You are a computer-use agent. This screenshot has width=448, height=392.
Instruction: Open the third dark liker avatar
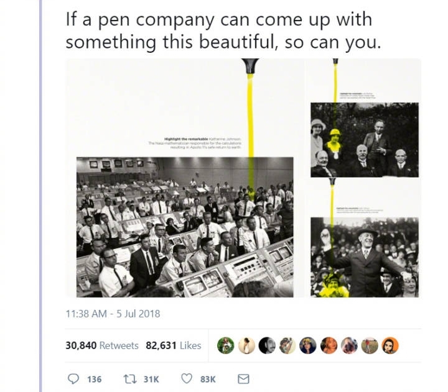(267, 345)
